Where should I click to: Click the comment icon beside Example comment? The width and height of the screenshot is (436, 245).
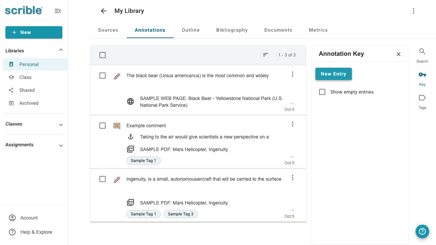point(117,126)
